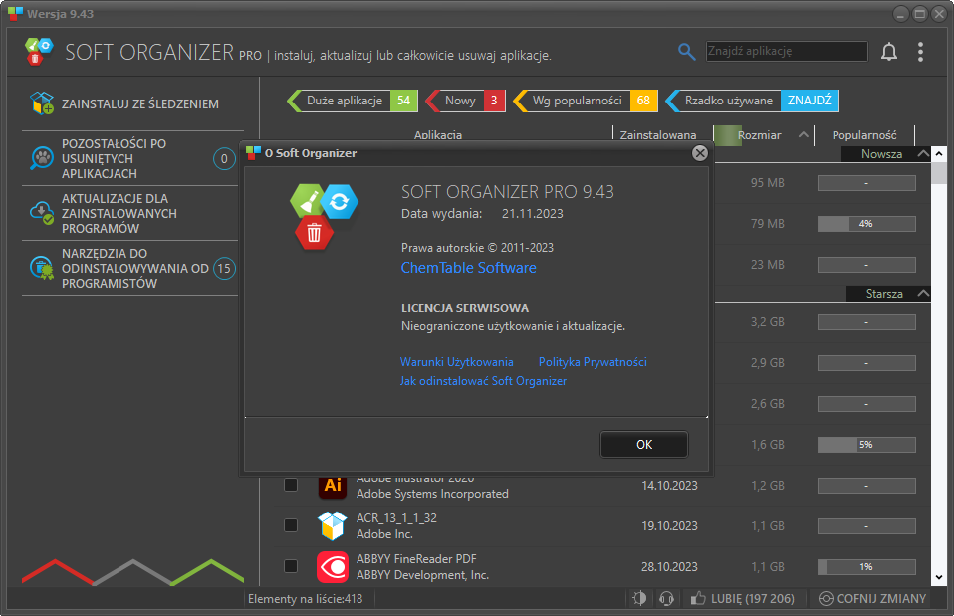The height and width of the screenshot is (616, 954).
Task: Click the support headset icon
Action: 666,598
